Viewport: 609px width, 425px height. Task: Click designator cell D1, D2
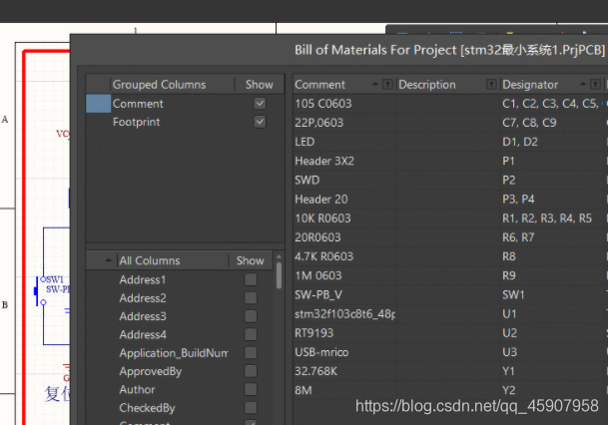coord(520,142)
